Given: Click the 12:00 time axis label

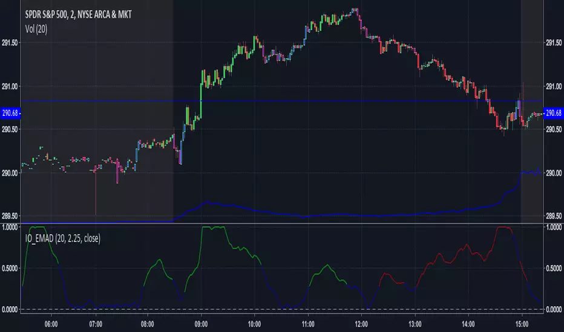Looking at the screenshot, I should 361,324.
